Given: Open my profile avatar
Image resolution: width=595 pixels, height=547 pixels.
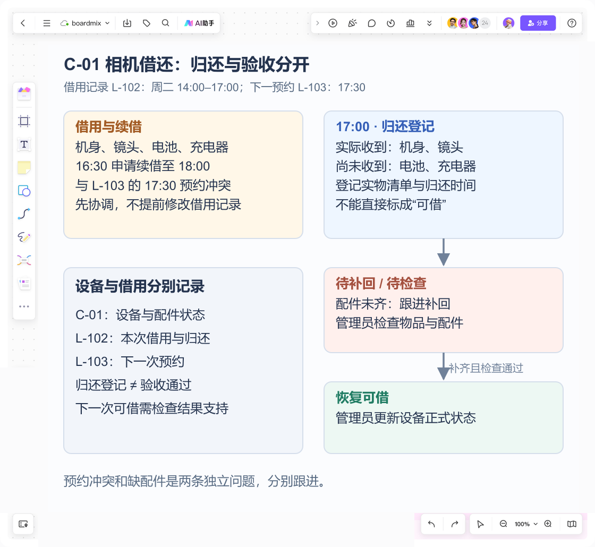Looking at the screenshot, I should tap(508, 23).
